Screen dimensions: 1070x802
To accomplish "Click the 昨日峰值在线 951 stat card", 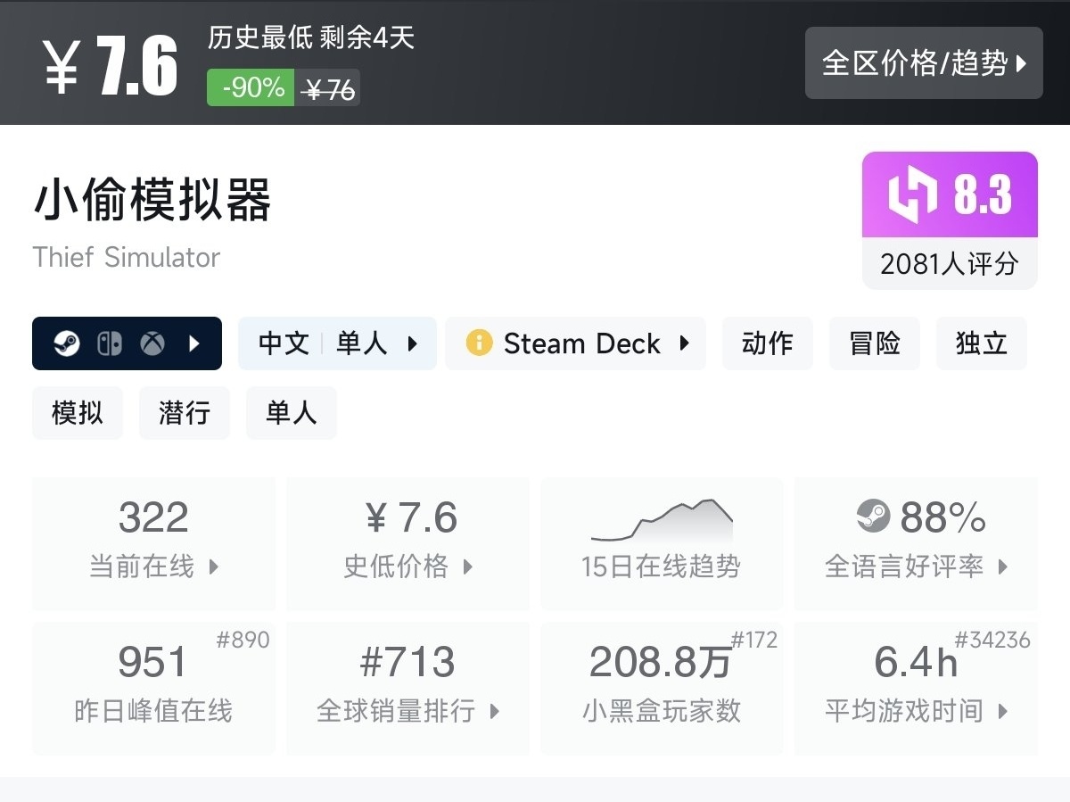I will click(x=153, y=688).
